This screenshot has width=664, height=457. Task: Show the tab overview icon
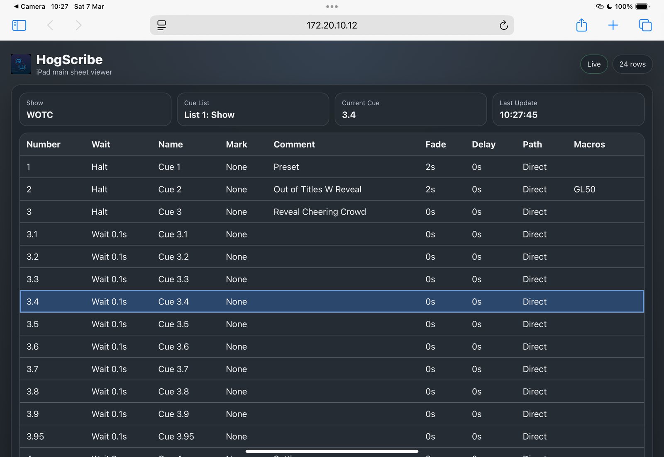(x=645, y=25)
